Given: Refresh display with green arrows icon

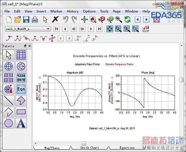Looking at the screenshot, I should click(128, 19).
